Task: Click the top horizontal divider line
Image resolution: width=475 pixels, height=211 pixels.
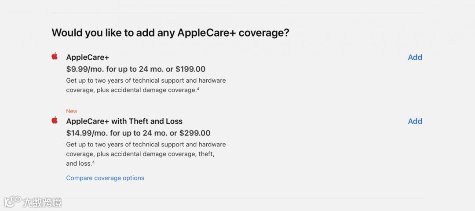Action: click(237, 13)
